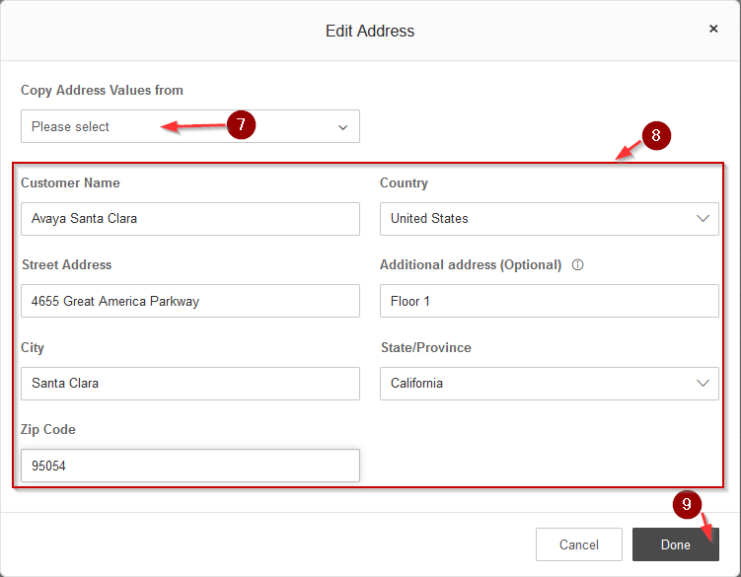Click the Copy Address Values from label
The image size is (741, 577).
tap(102, 90)
